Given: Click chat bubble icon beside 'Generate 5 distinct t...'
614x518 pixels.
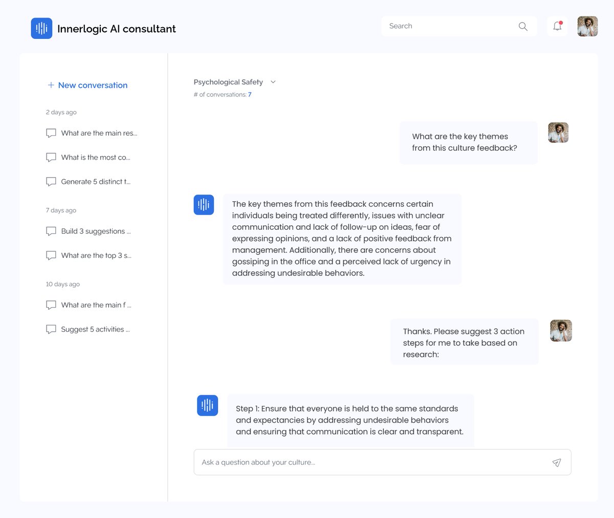Looking at the screenshot, I should (51, 182).
